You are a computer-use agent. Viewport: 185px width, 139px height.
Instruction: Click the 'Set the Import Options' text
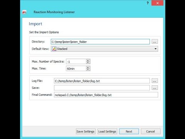click(44, 32)
